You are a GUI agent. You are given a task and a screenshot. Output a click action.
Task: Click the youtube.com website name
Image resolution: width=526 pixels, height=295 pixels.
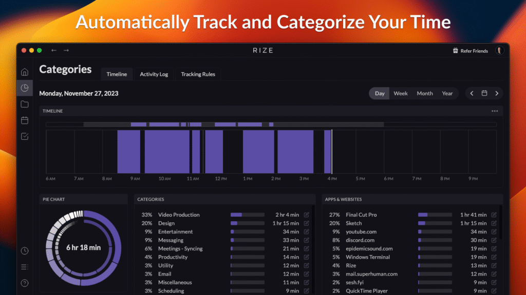[x=361, y=231]
